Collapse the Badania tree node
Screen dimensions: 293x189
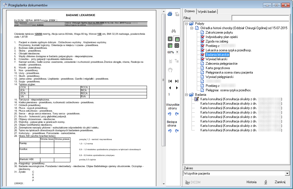(186, 95)
